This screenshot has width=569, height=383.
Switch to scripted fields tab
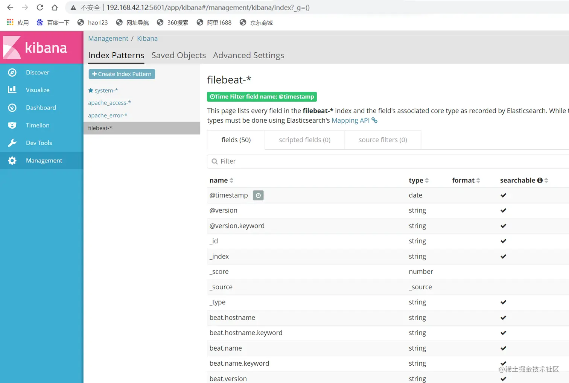pyautogui.click(x=304, y=140)
